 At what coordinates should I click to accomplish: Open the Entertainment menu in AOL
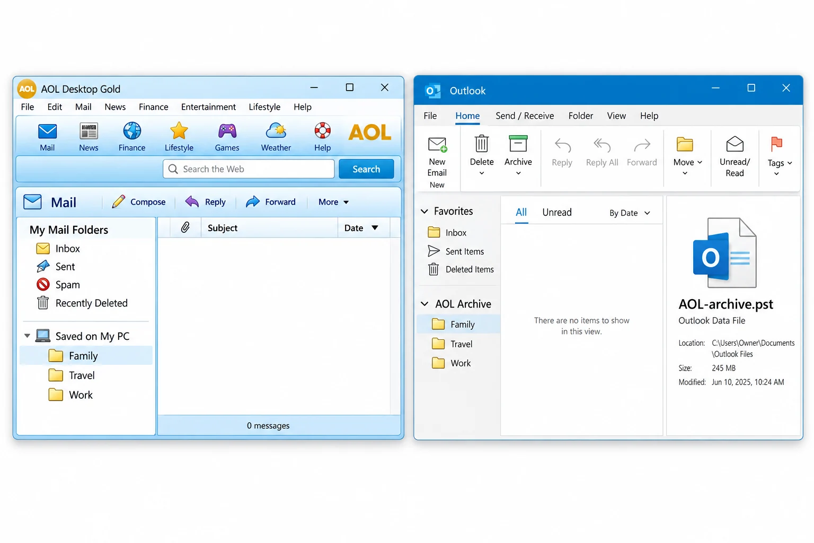(x=208, y=107)
